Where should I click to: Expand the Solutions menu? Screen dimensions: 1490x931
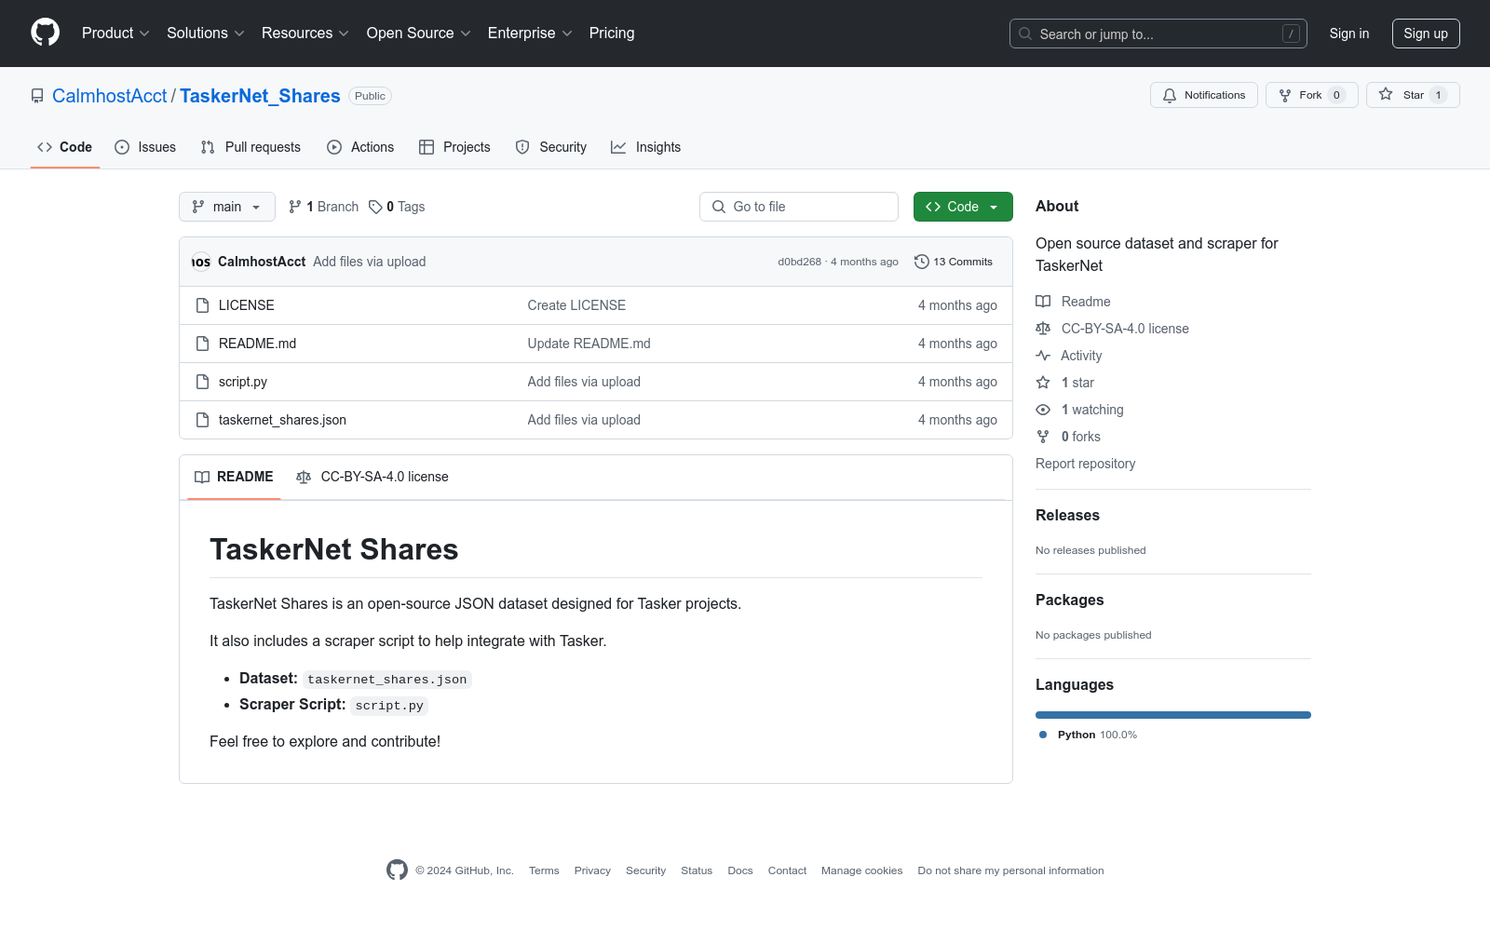(205, 33)
